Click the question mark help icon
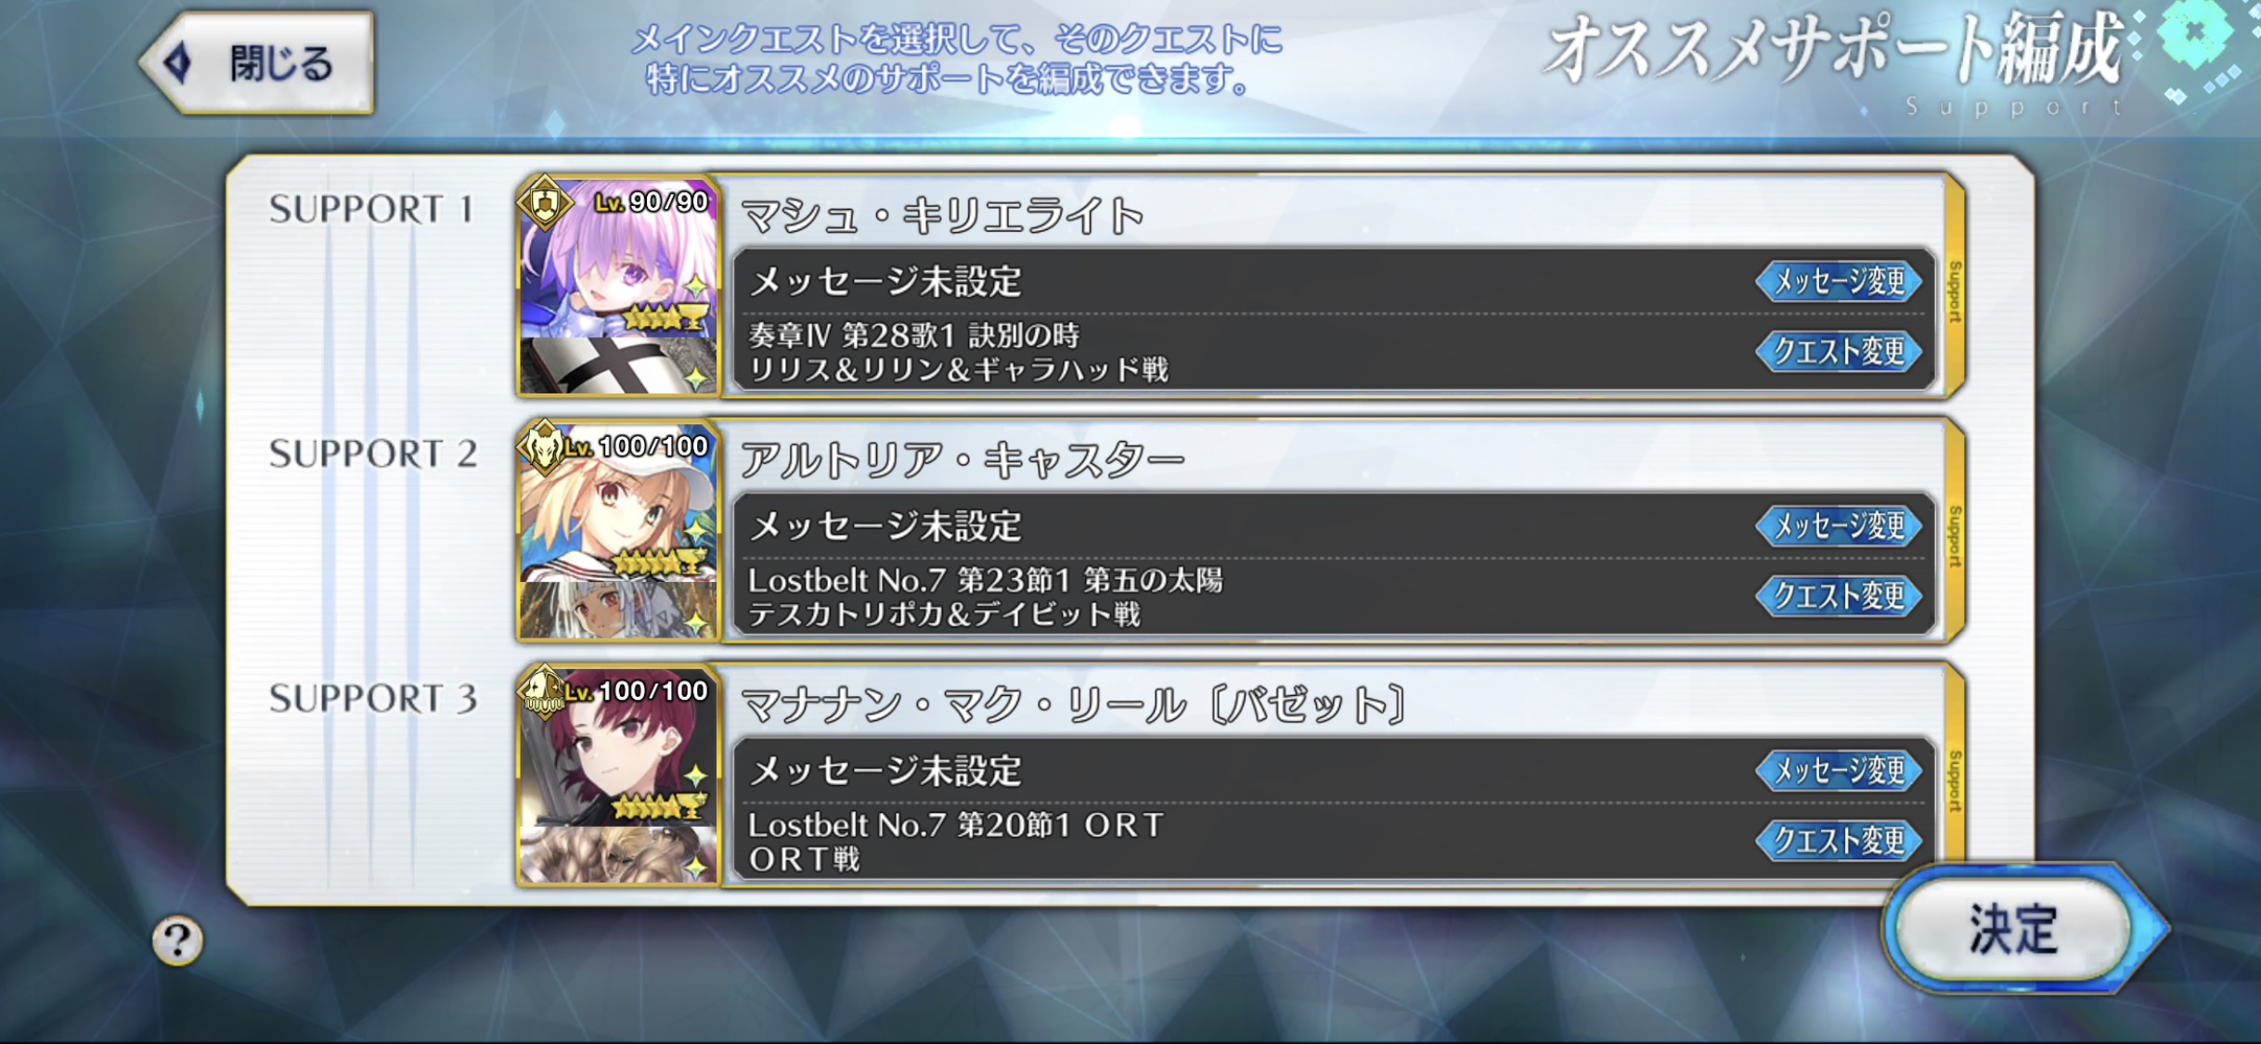Screen dimensions: 2261x1044 pos(177,940)
